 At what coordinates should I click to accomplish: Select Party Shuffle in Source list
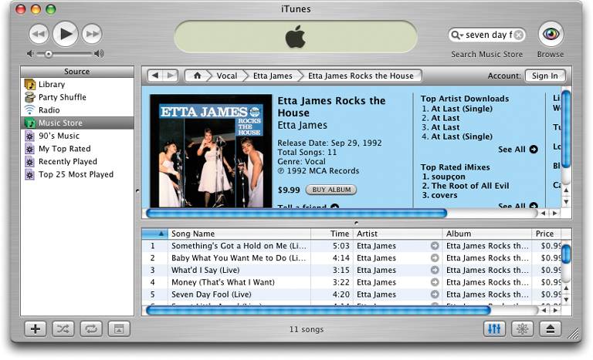62,97
